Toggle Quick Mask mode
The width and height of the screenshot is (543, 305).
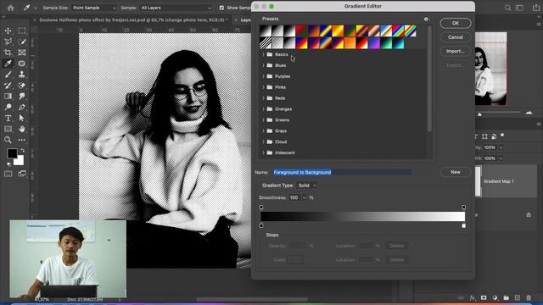click(x=8, y=174)
